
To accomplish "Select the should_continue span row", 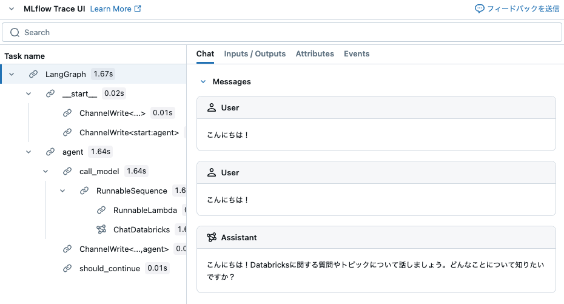I will [93, 268].
